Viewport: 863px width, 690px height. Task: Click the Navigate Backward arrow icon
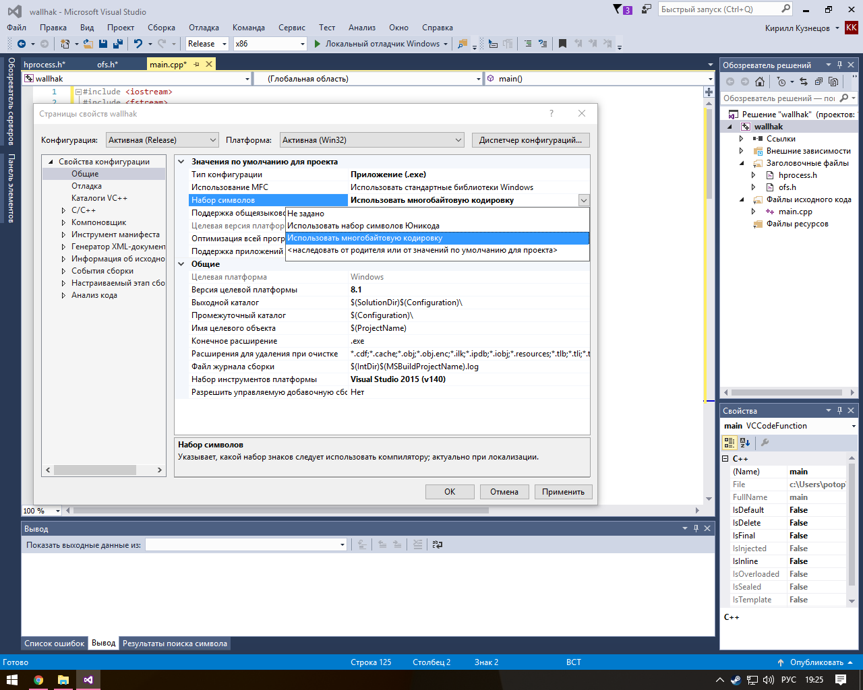click(22, 44)
